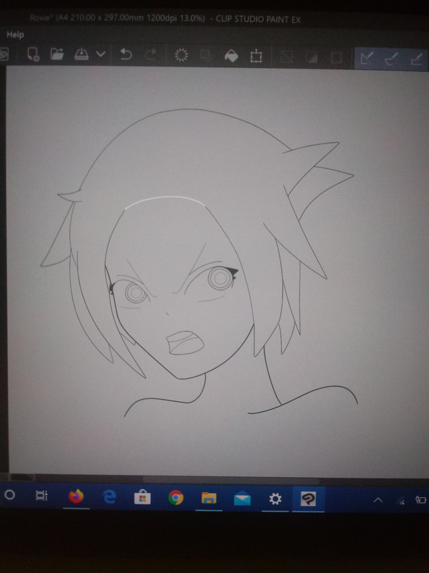
Task: Click the Deselect icon in toolbar
Action: pyautogui.click(x=287, y=57)
